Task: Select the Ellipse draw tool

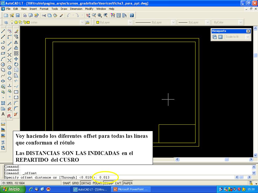Action: point(3,81)
